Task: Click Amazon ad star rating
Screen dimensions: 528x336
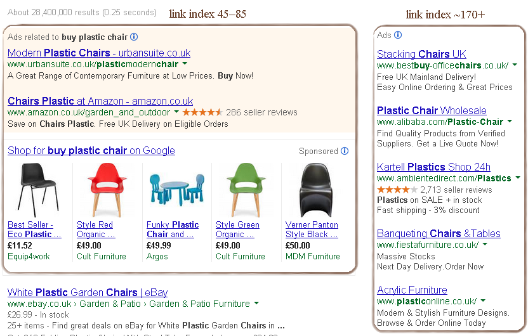Action: [202, 112]
